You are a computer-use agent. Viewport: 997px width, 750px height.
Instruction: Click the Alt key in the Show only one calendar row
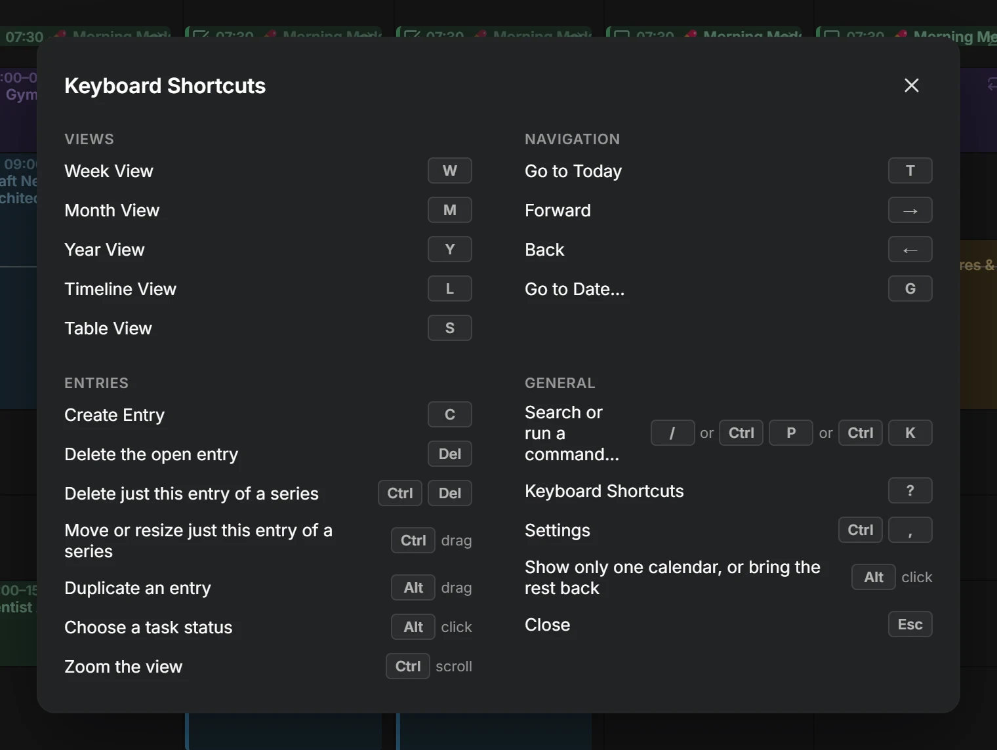point(874,578)
